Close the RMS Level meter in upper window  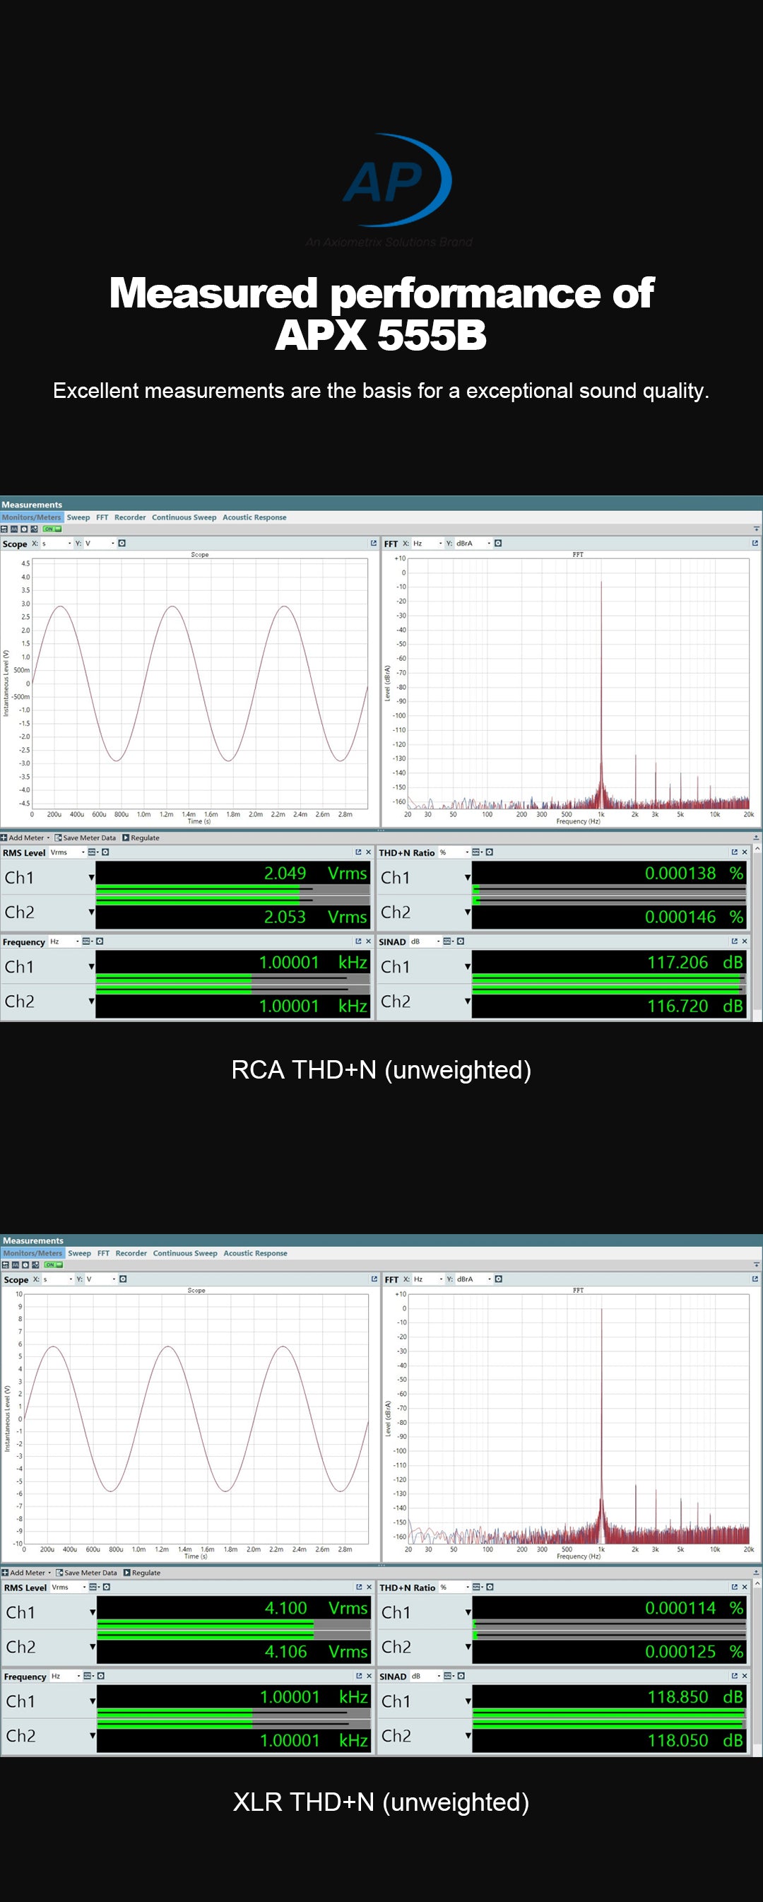(x=368, y=852)
